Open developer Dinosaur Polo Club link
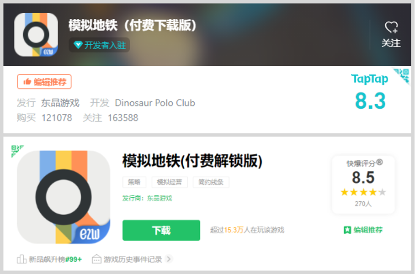Image resolution: width=415 pixels, height=274 pixels. (x=155, y=103)
